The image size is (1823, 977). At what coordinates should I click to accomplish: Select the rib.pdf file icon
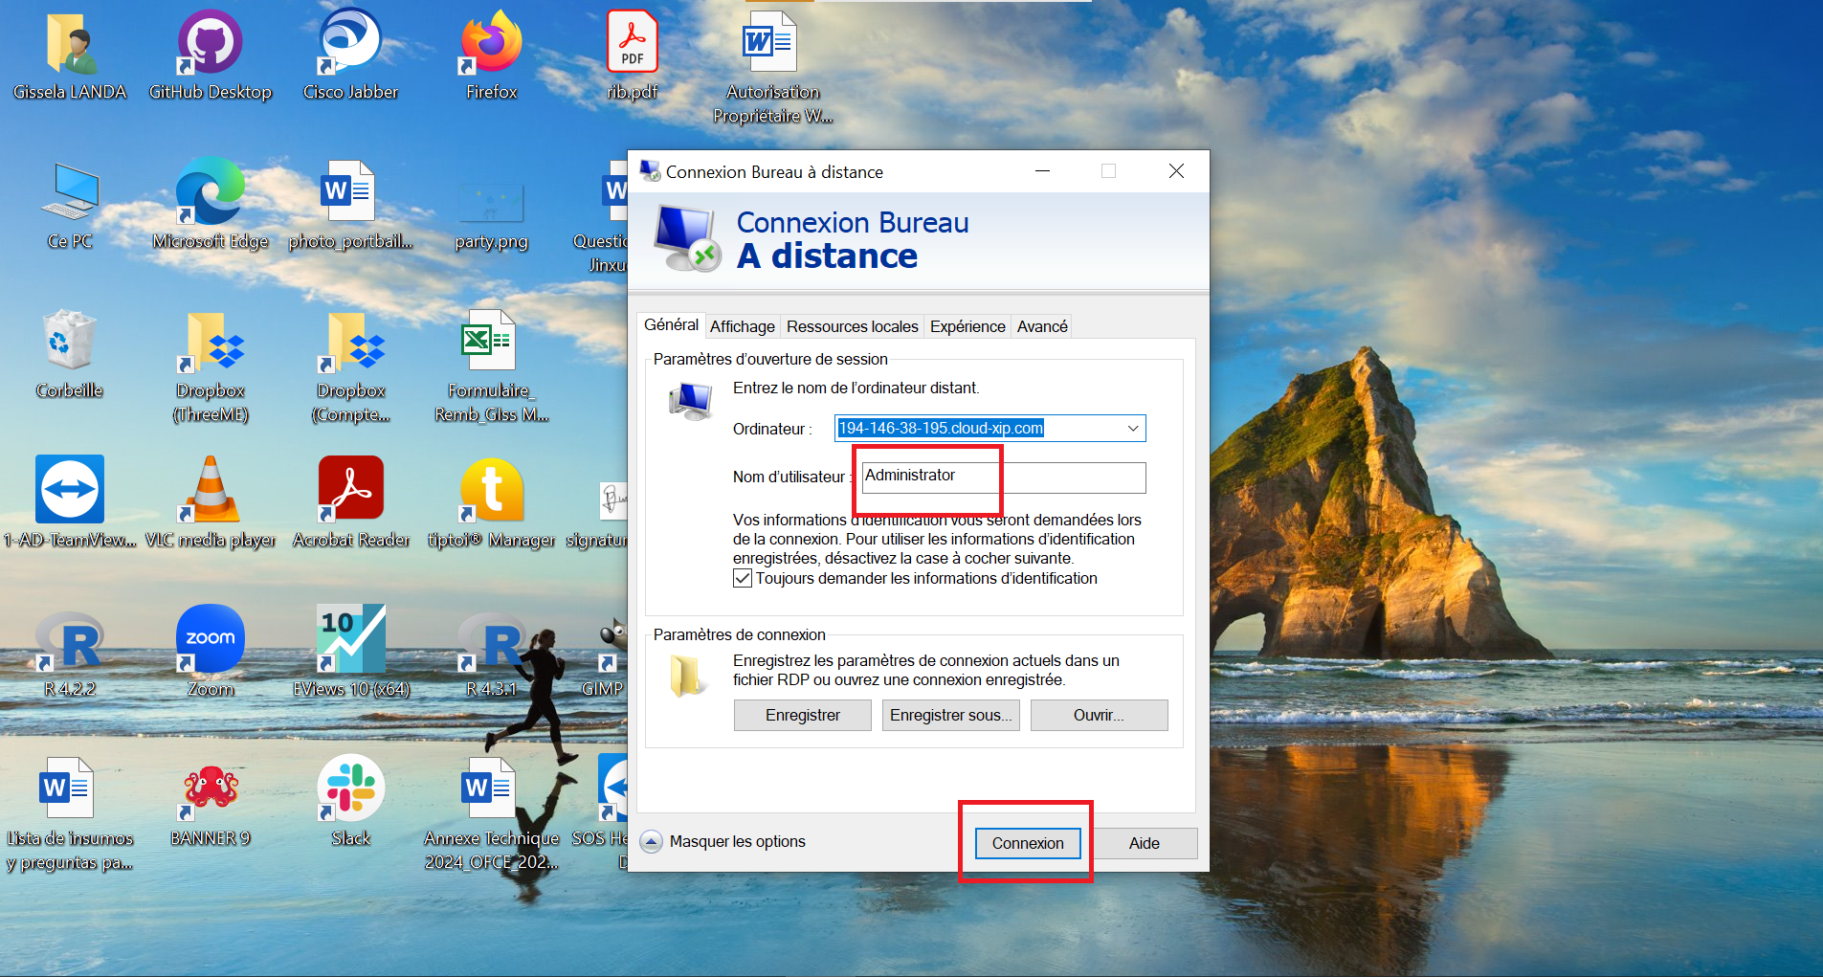(632, 42)
